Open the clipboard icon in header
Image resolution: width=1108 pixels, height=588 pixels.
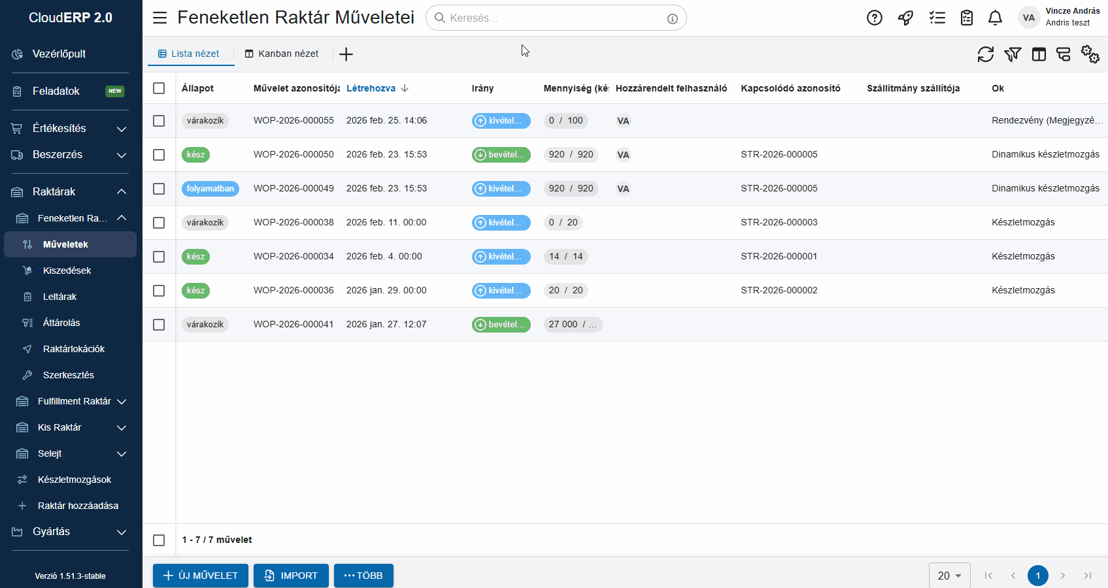click(967, 18)
